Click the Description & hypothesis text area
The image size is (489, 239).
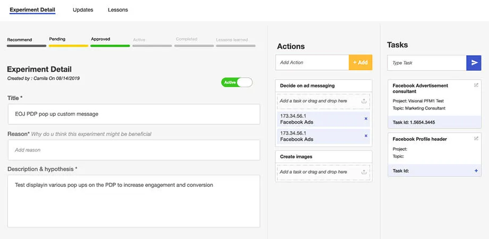[133, 201]
